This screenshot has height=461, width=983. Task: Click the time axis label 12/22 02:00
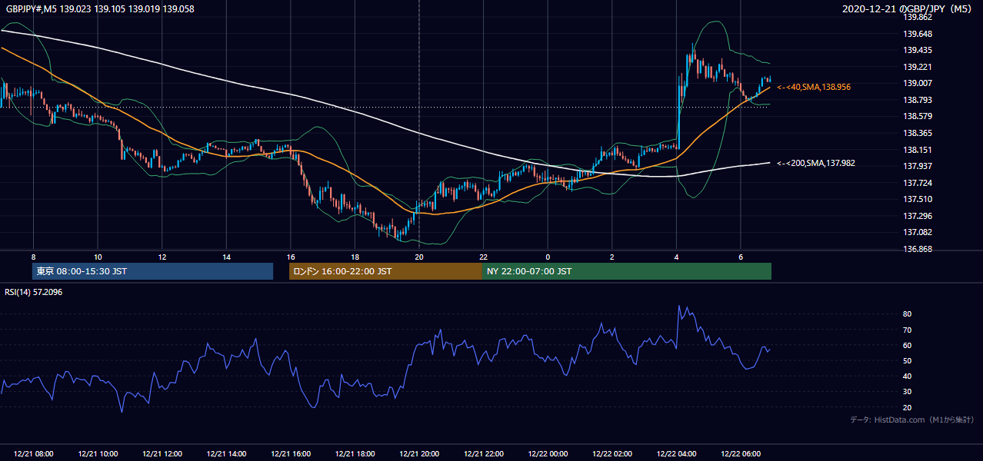(611, 454)
